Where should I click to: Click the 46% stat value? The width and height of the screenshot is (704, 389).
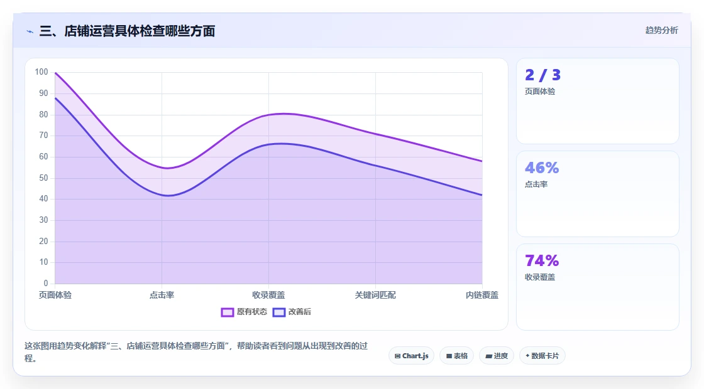click(542, 168)
